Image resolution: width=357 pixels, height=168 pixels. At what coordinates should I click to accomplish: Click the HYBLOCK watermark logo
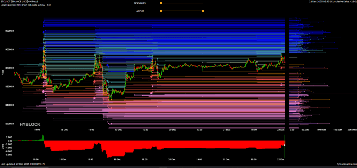[30, 124]
